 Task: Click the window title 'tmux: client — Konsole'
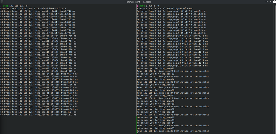[138, 2]
